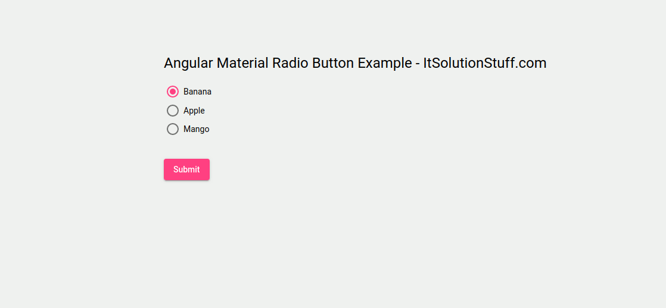Click the "Apple" label text

194,111
